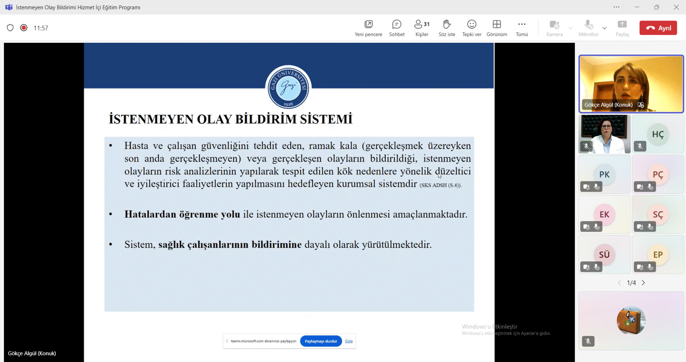
Task: Raise hand with Söz iste
Action: pos(447,28)
